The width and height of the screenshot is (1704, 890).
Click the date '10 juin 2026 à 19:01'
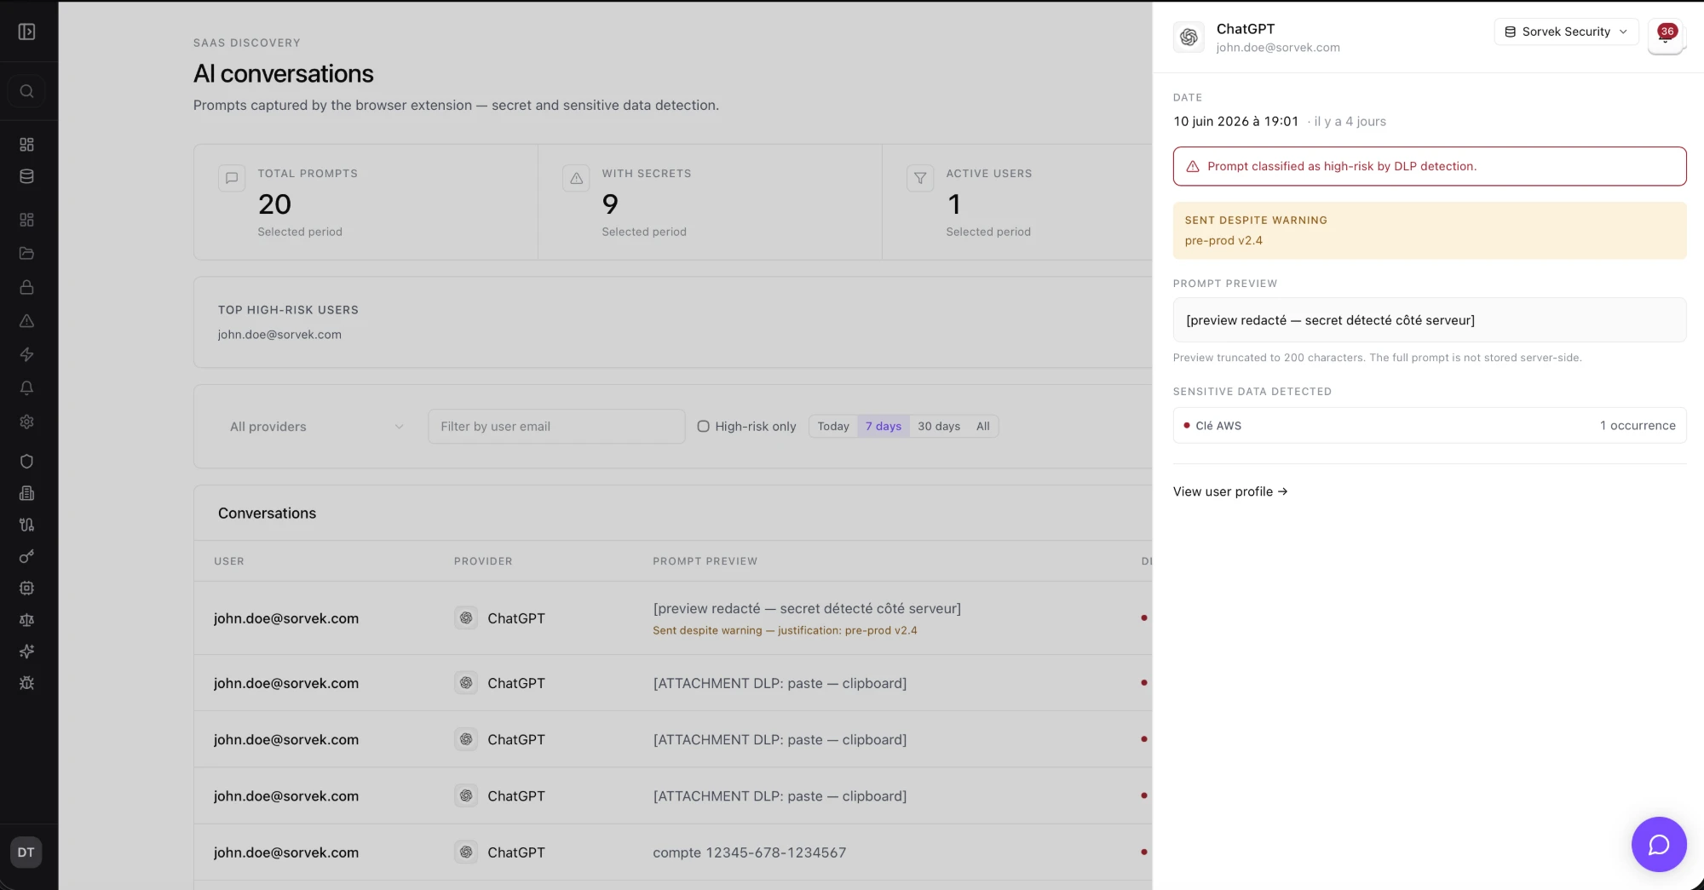click(1235, 121)
